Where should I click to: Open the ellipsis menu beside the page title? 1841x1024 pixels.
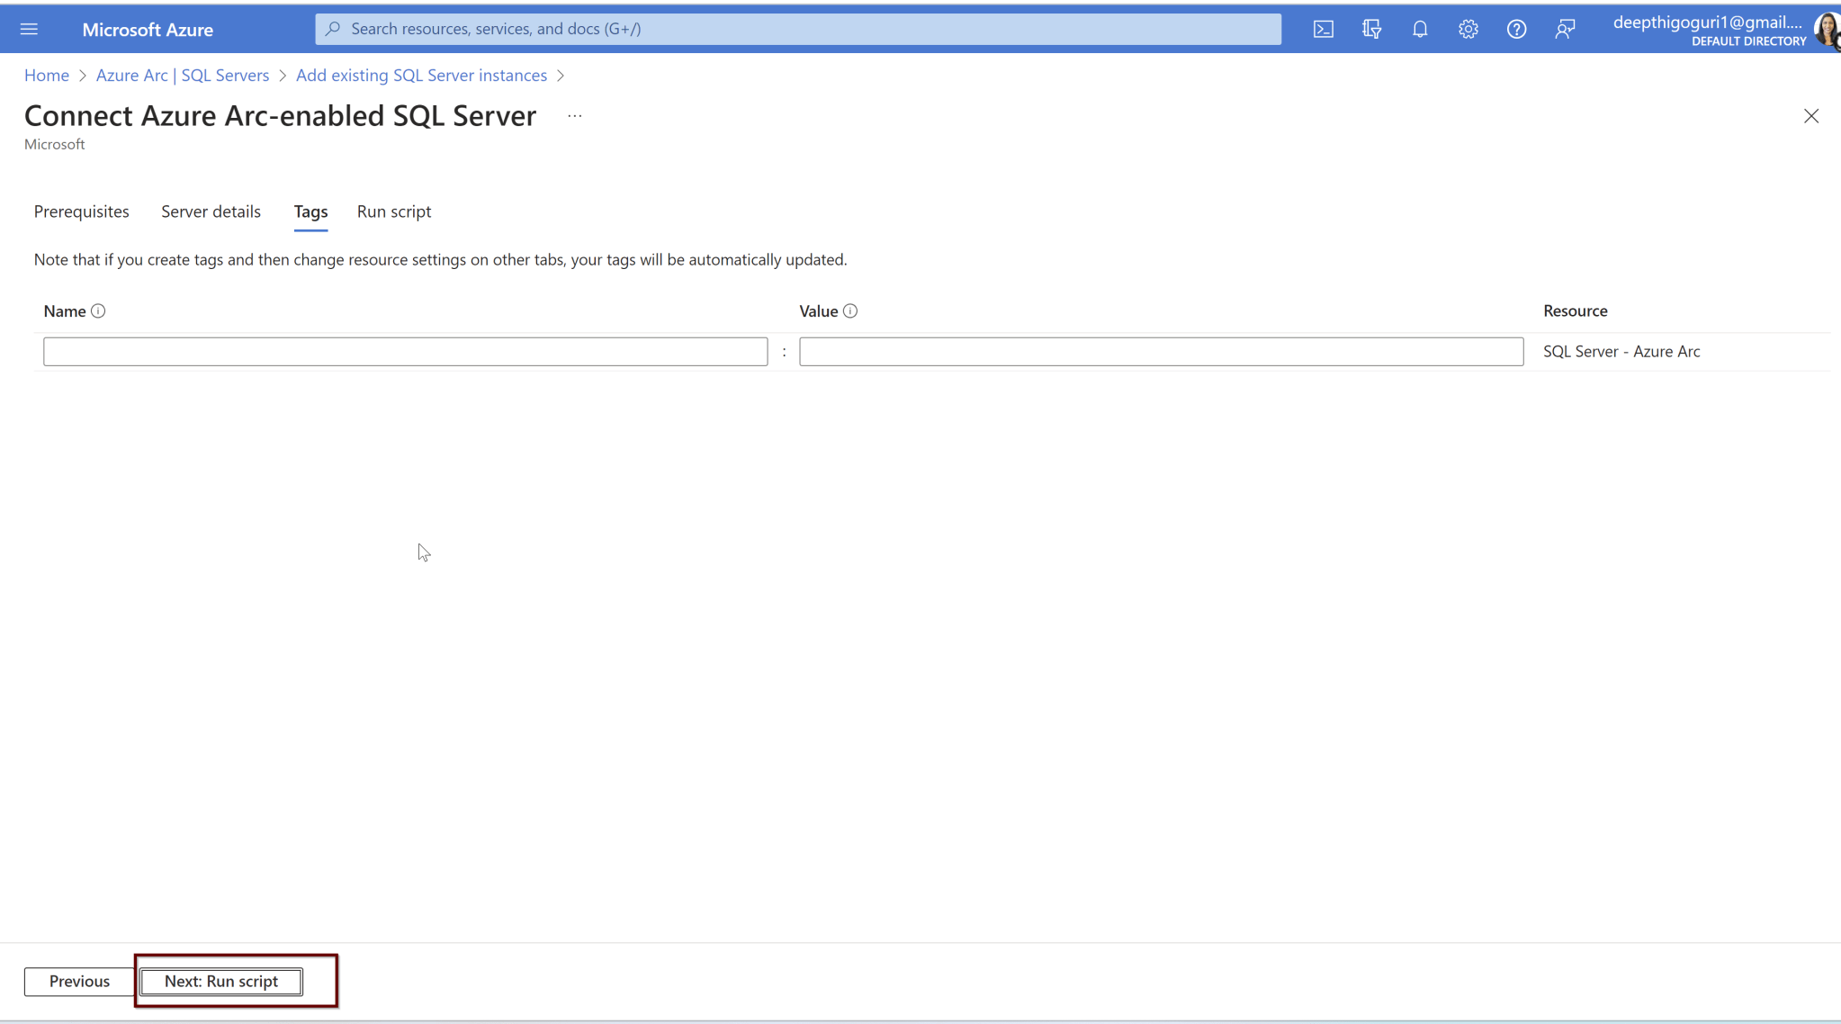coord(574,115)
